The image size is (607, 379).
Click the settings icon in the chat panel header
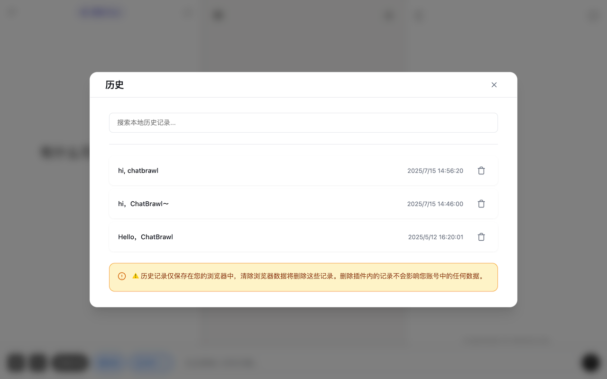pyautogui.click(x=388, y=15)
